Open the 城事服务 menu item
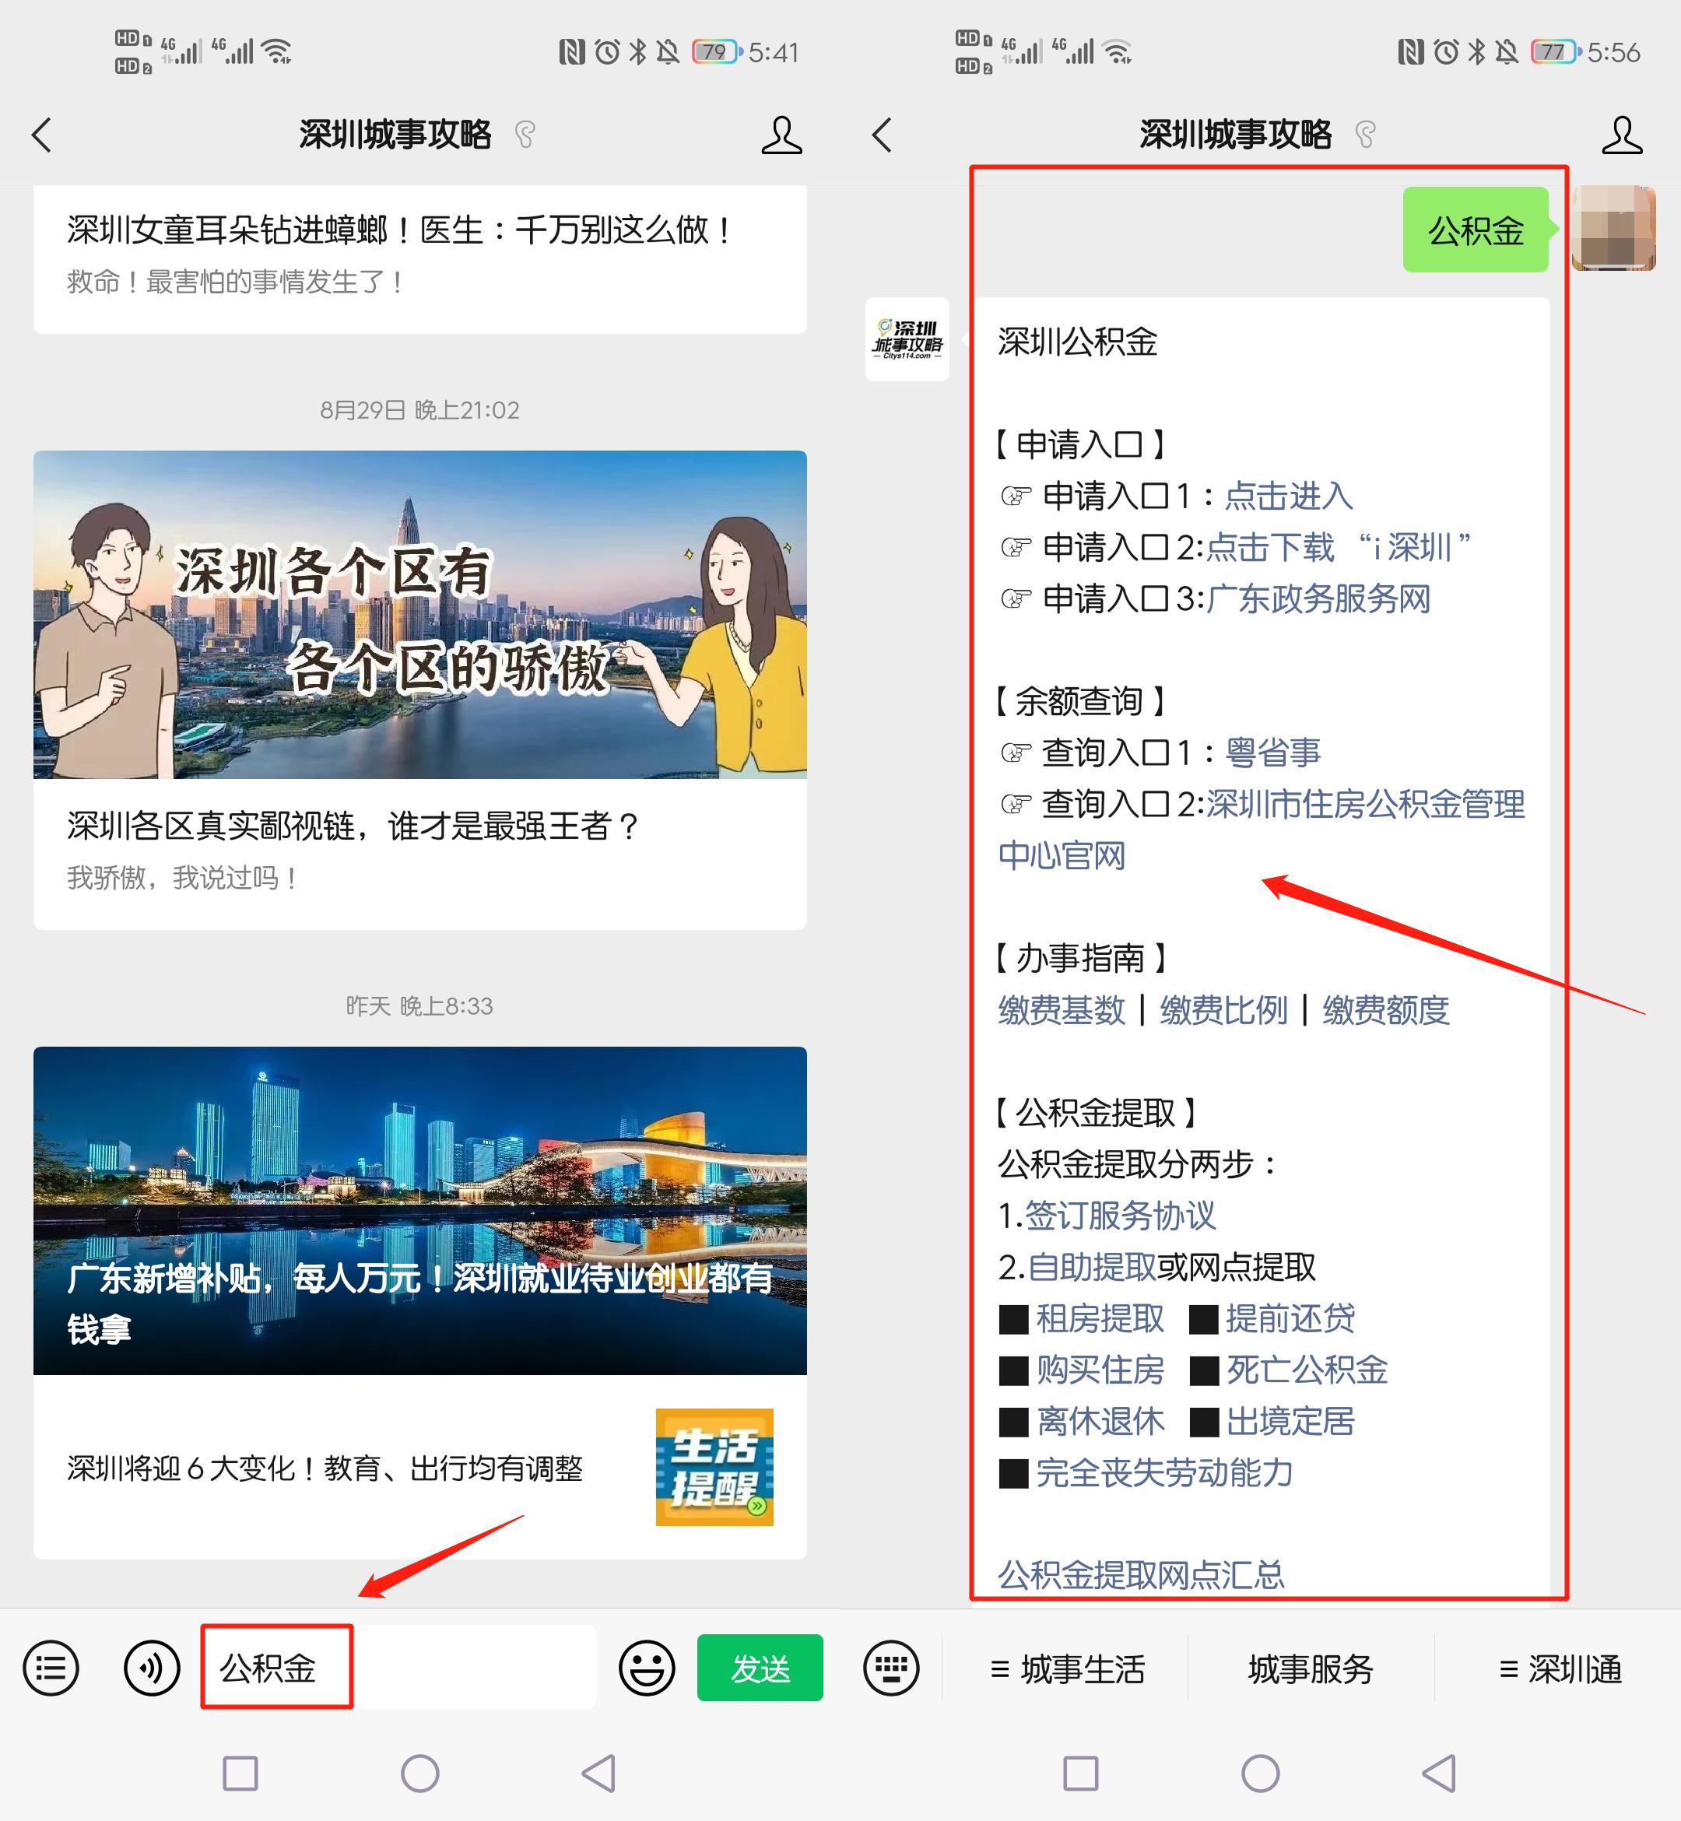Viewport: 1681px width, 1821px height. (x=1310, y=1668)
